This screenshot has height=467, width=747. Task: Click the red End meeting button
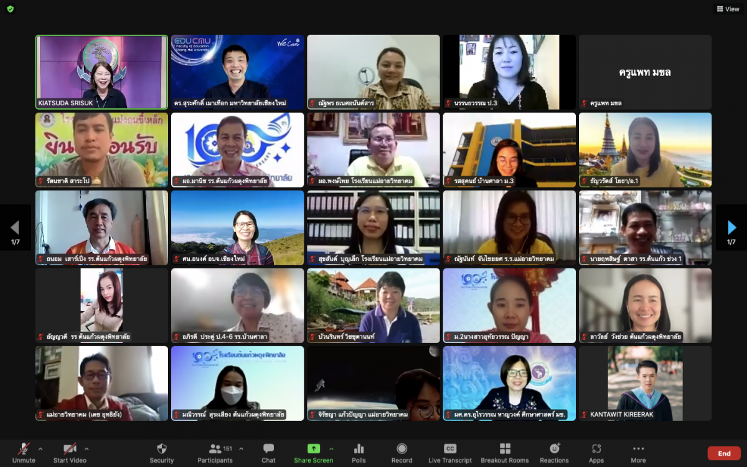click(x=723, y=453)
